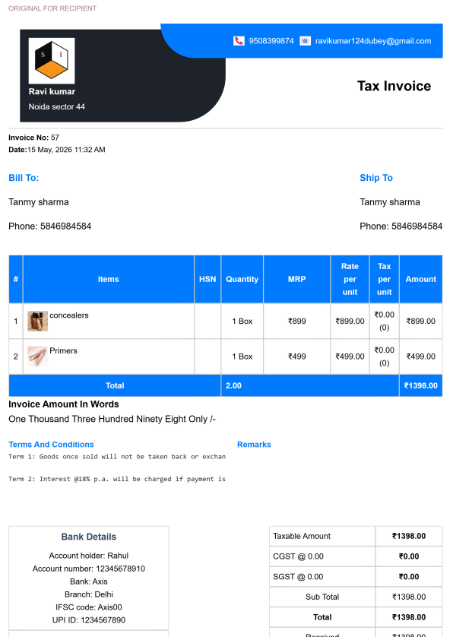The width and height of the screenshot is (453, 637).
Task: Click the MRP column header
Action: 297,279
